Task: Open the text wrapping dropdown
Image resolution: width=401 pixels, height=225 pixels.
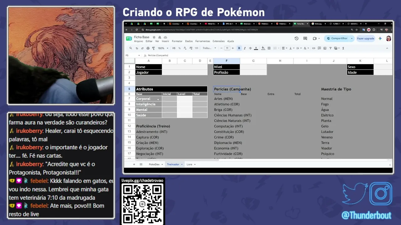Action: 299,48
